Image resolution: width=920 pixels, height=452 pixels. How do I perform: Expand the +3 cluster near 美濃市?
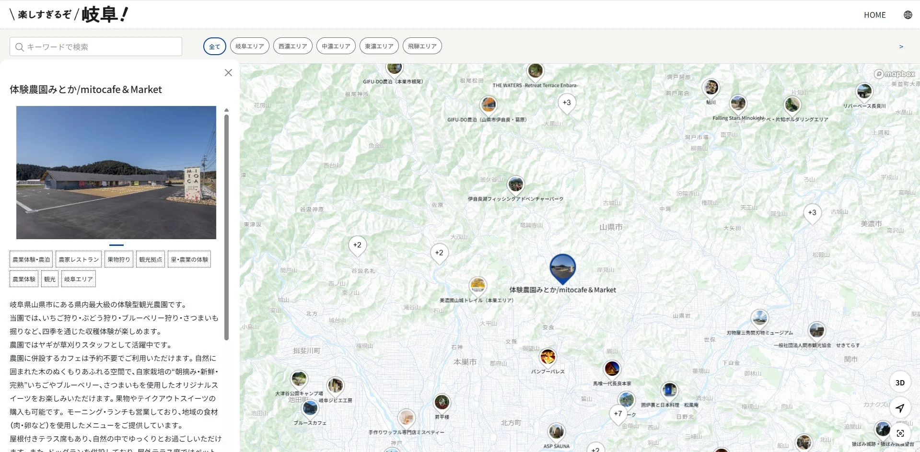(812, 213)
